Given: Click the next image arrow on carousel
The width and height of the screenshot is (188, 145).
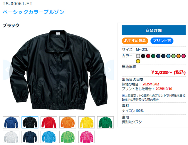Looking at the screenshot, I should (x=109, y=70).
